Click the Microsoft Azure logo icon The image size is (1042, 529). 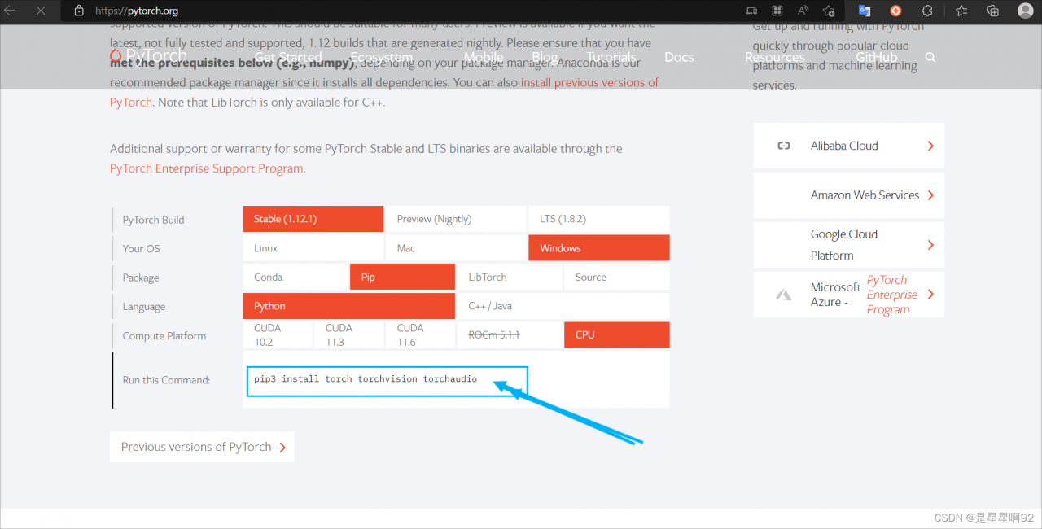pyautogui.click(x=783, y=295)
